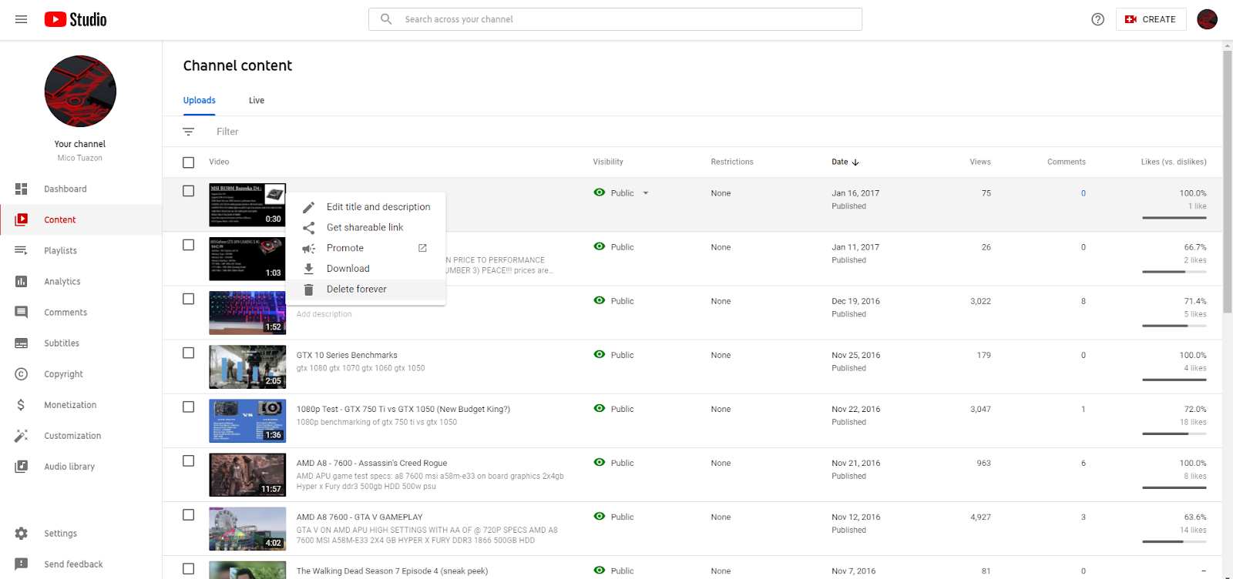Check the select-all videos checkbox
Screen dimensions: 1233x579
189,162
